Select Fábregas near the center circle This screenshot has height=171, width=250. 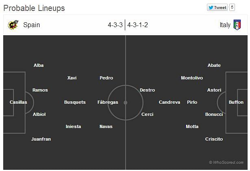click(x=108, y=102)
